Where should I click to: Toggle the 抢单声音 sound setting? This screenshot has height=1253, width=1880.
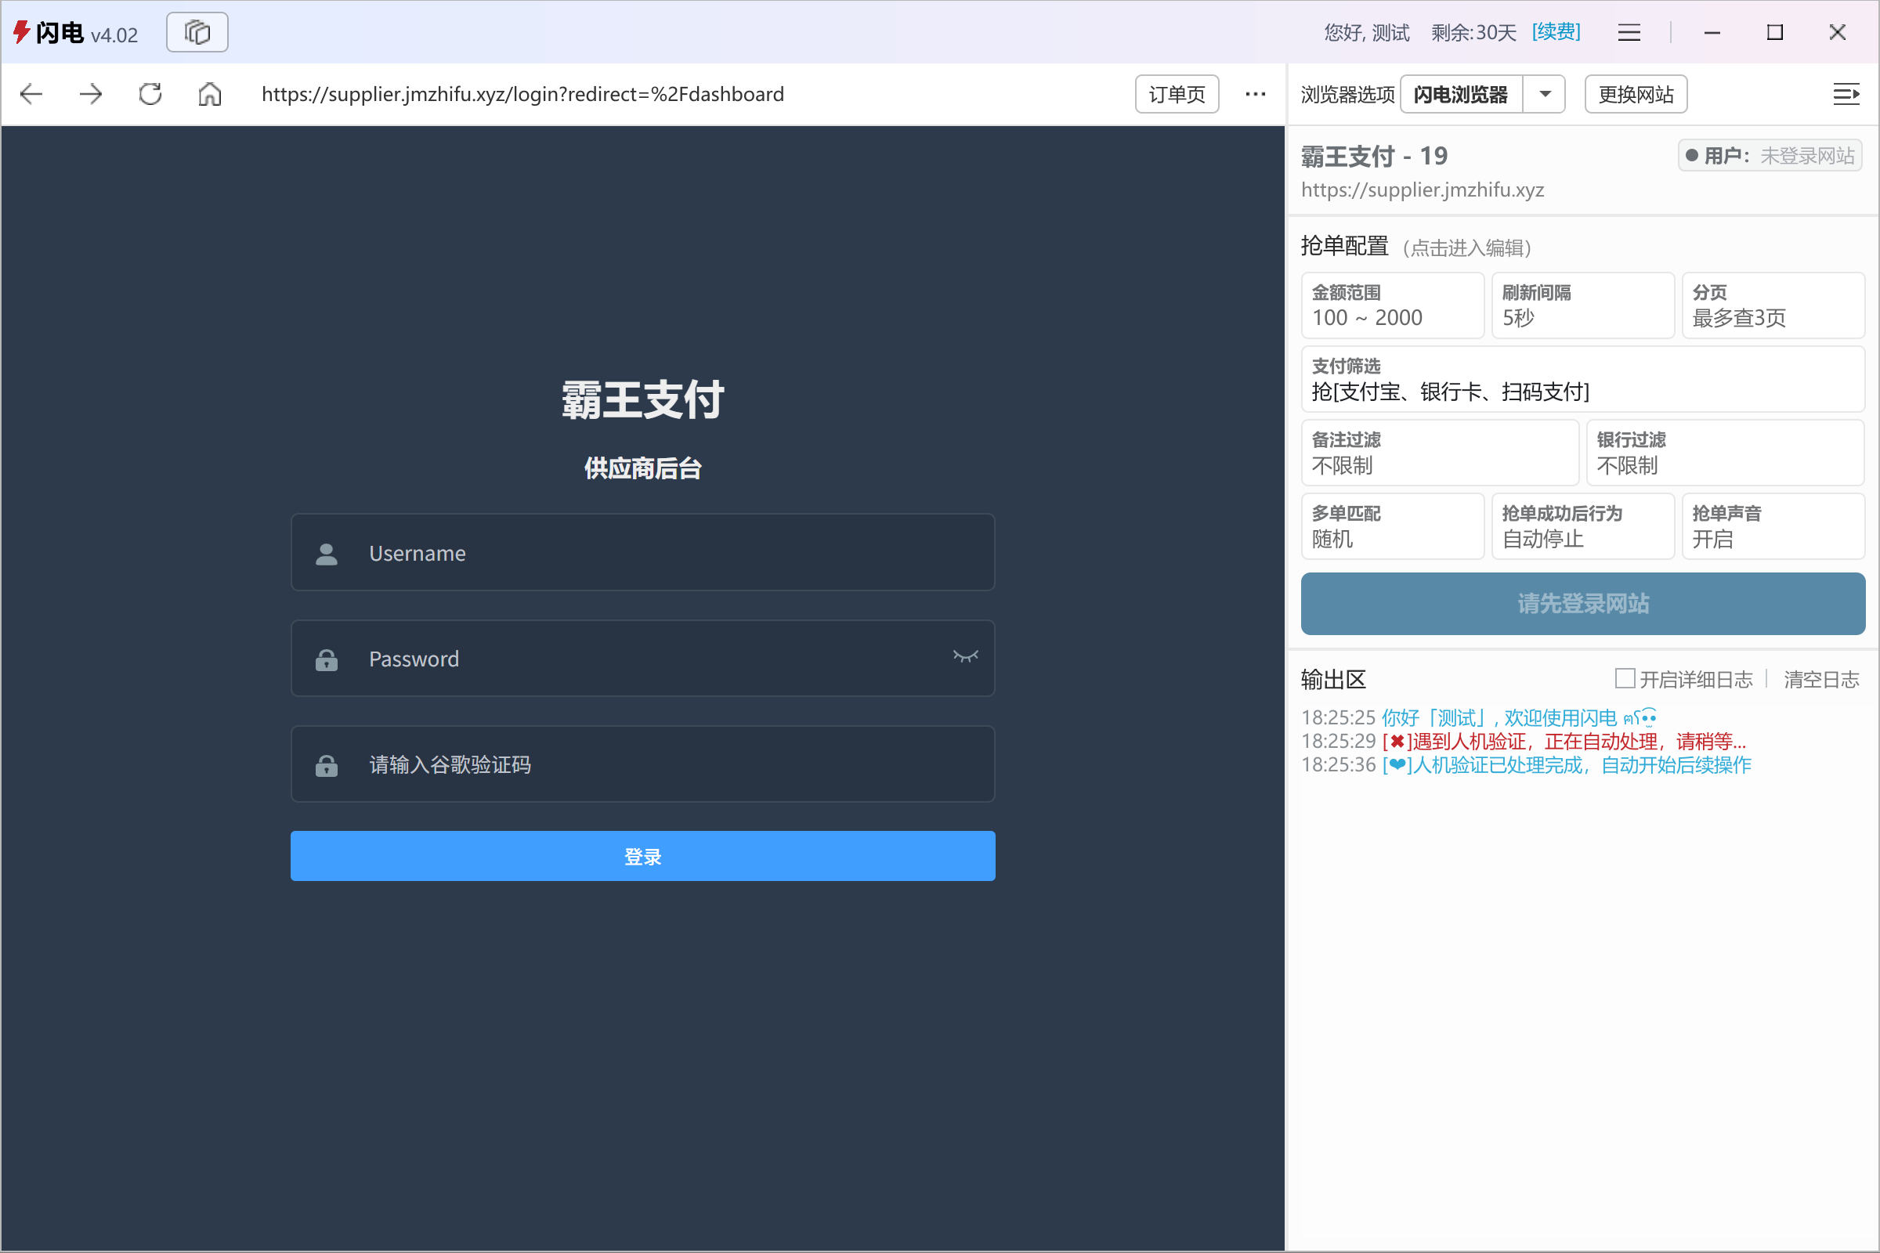coord(1773,525)
